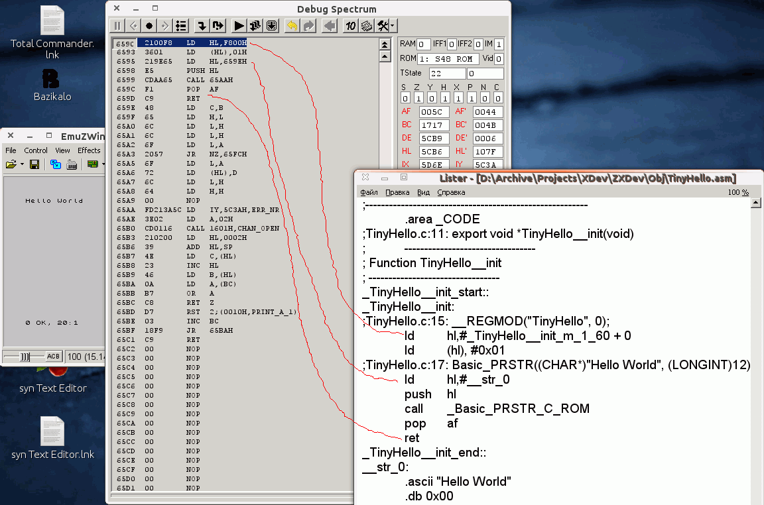Click the AF register field 005C
Viewport: 764px width, 505px height.
434,112
